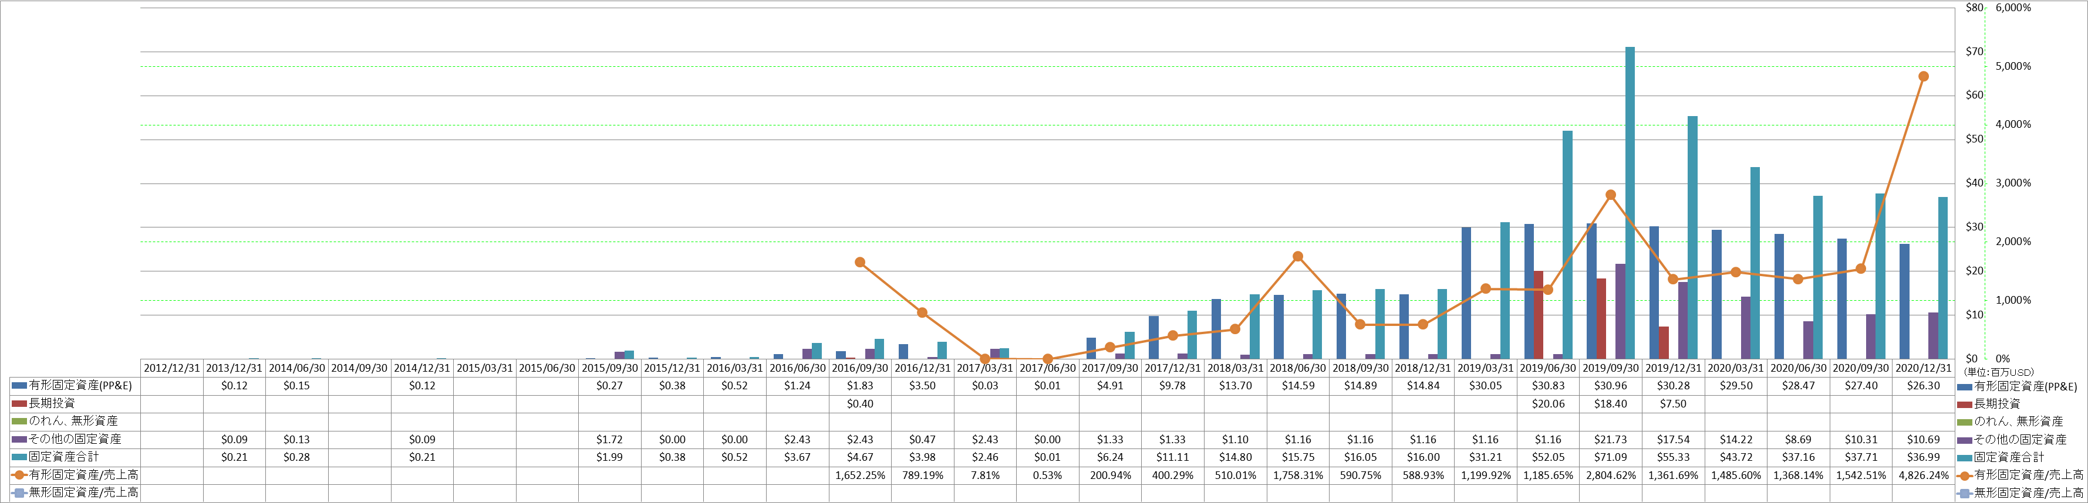
Task: Click the $21.73 other fixed assets cell
Action: tap(1611, 439)
